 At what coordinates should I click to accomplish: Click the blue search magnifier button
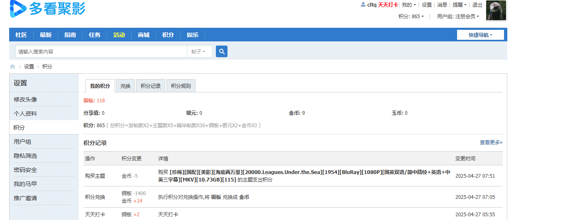[222, 51]
